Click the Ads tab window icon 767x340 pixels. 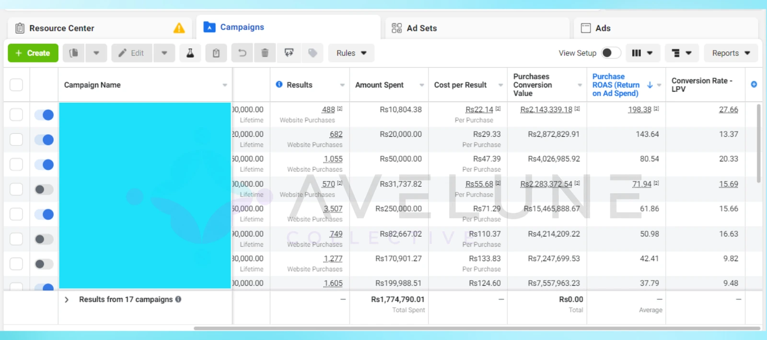coord(586,28)
